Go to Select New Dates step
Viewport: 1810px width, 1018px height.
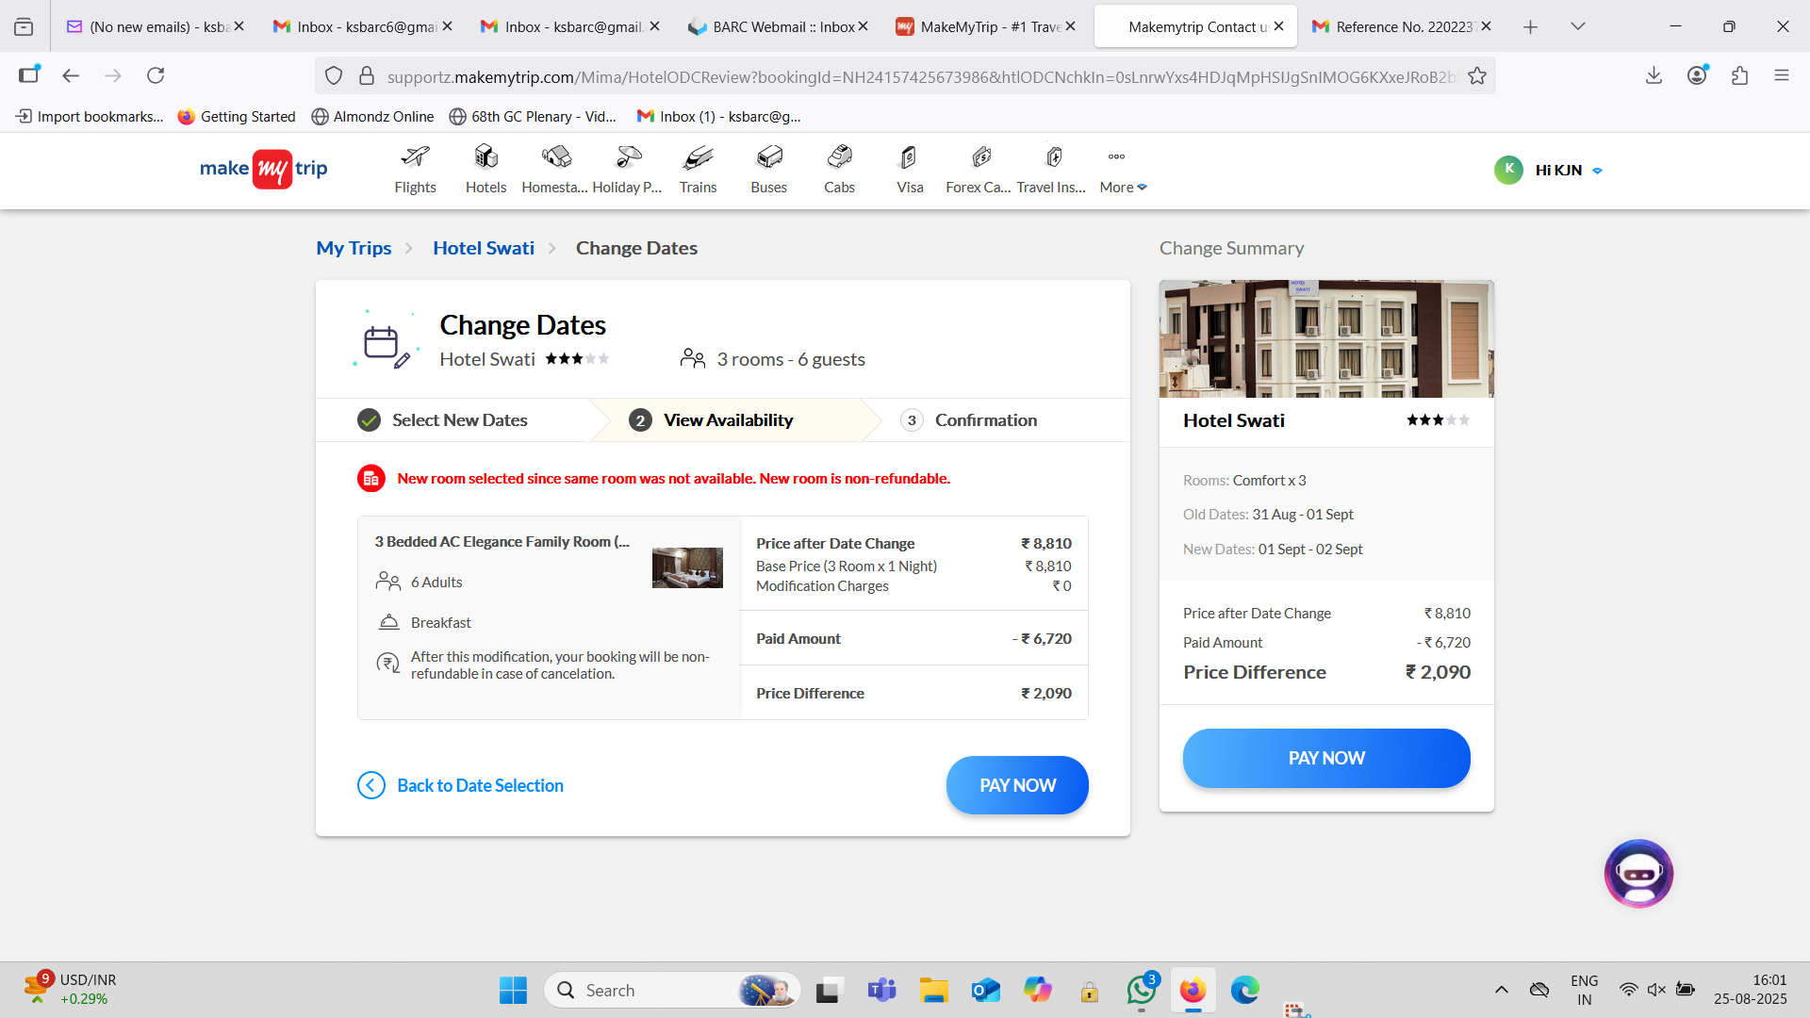click(x=459, y=420)
